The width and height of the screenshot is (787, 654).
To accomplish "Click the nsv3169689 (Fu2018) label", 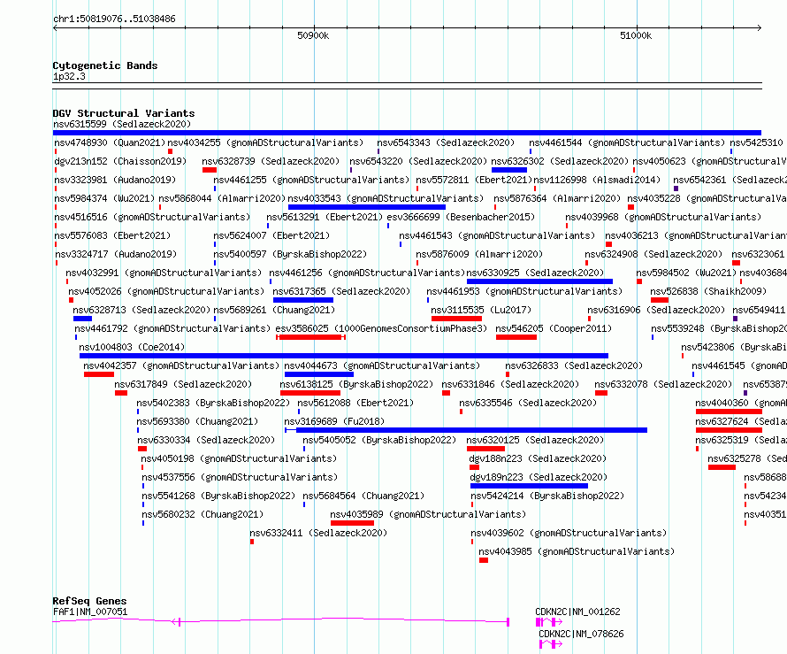I will pos(334,421).
